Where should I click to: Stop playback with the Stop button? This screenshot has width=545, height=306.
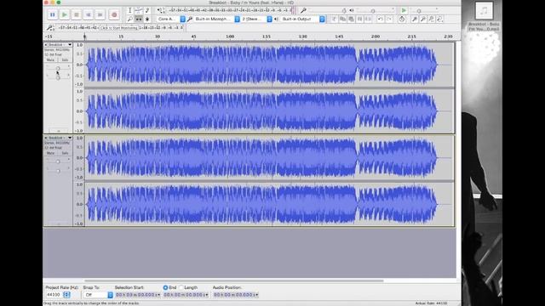[x=76, y=14]
